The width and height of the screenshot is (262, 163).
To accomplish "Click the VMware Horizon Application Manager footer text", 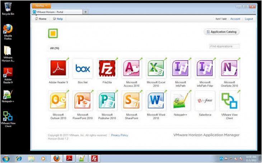I will pyautogui.click(x=206, y=135).
